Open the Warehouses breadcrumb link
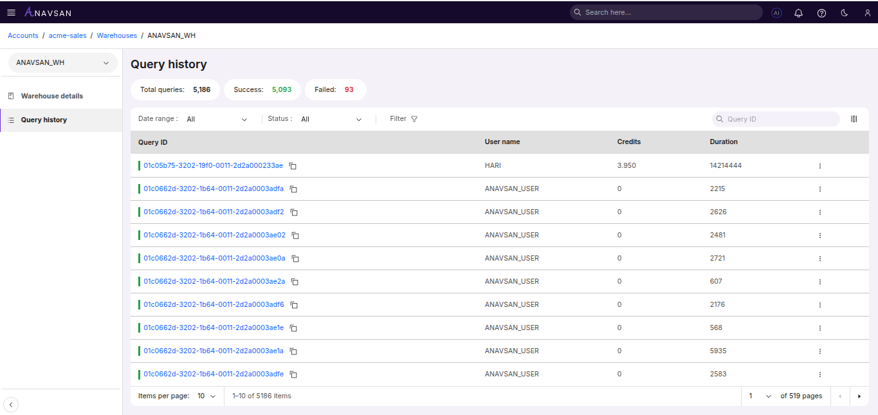 [116, 35]
